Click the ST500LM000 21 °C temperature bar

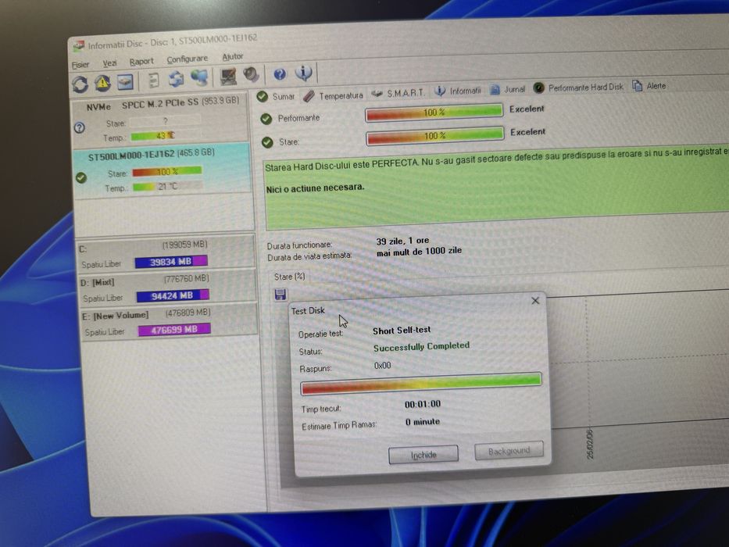[167, 187]
